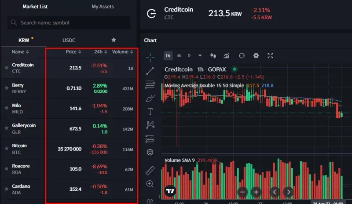
Task: Switch to Market List tab
Action: click(x=35, y=7)
